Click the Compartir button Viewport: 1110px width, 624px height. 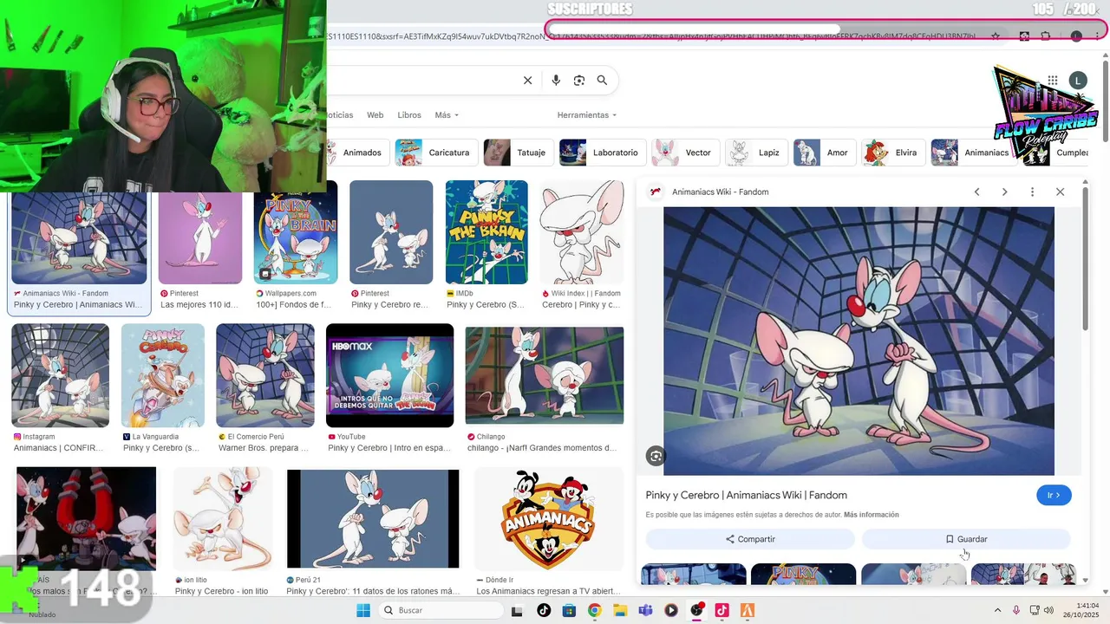(x=750, y=539)
